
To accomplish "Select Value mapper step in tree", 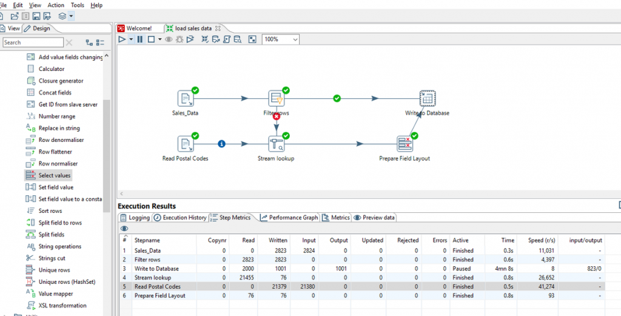I will tap(56, 294).
